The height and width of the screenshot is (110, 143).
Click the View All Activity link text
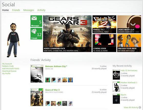tap(131, 107)
